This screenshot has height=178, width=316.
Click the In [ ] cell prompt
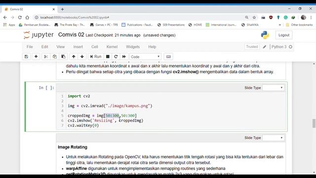46,88
